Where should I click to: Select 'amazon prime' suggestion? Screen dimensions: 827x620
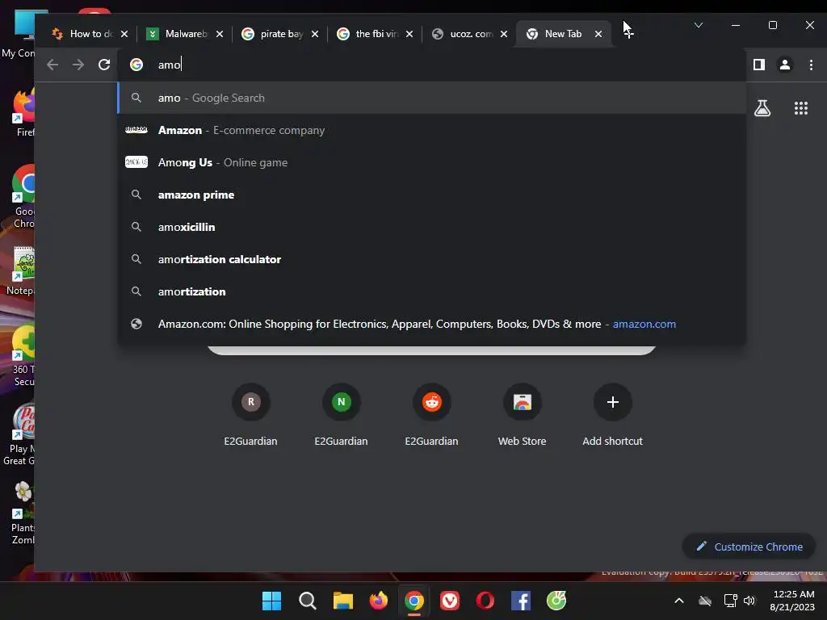[431, 195]
